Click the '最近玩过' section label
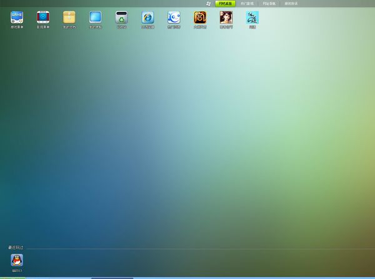 pyautogui.click(x=16, y=248)
